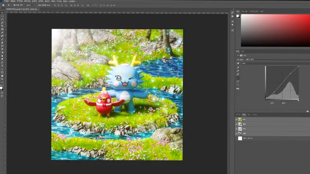This screenshot has height=174, width=310.
Task: Select the Eraser tool
Action: coord(2,49)
